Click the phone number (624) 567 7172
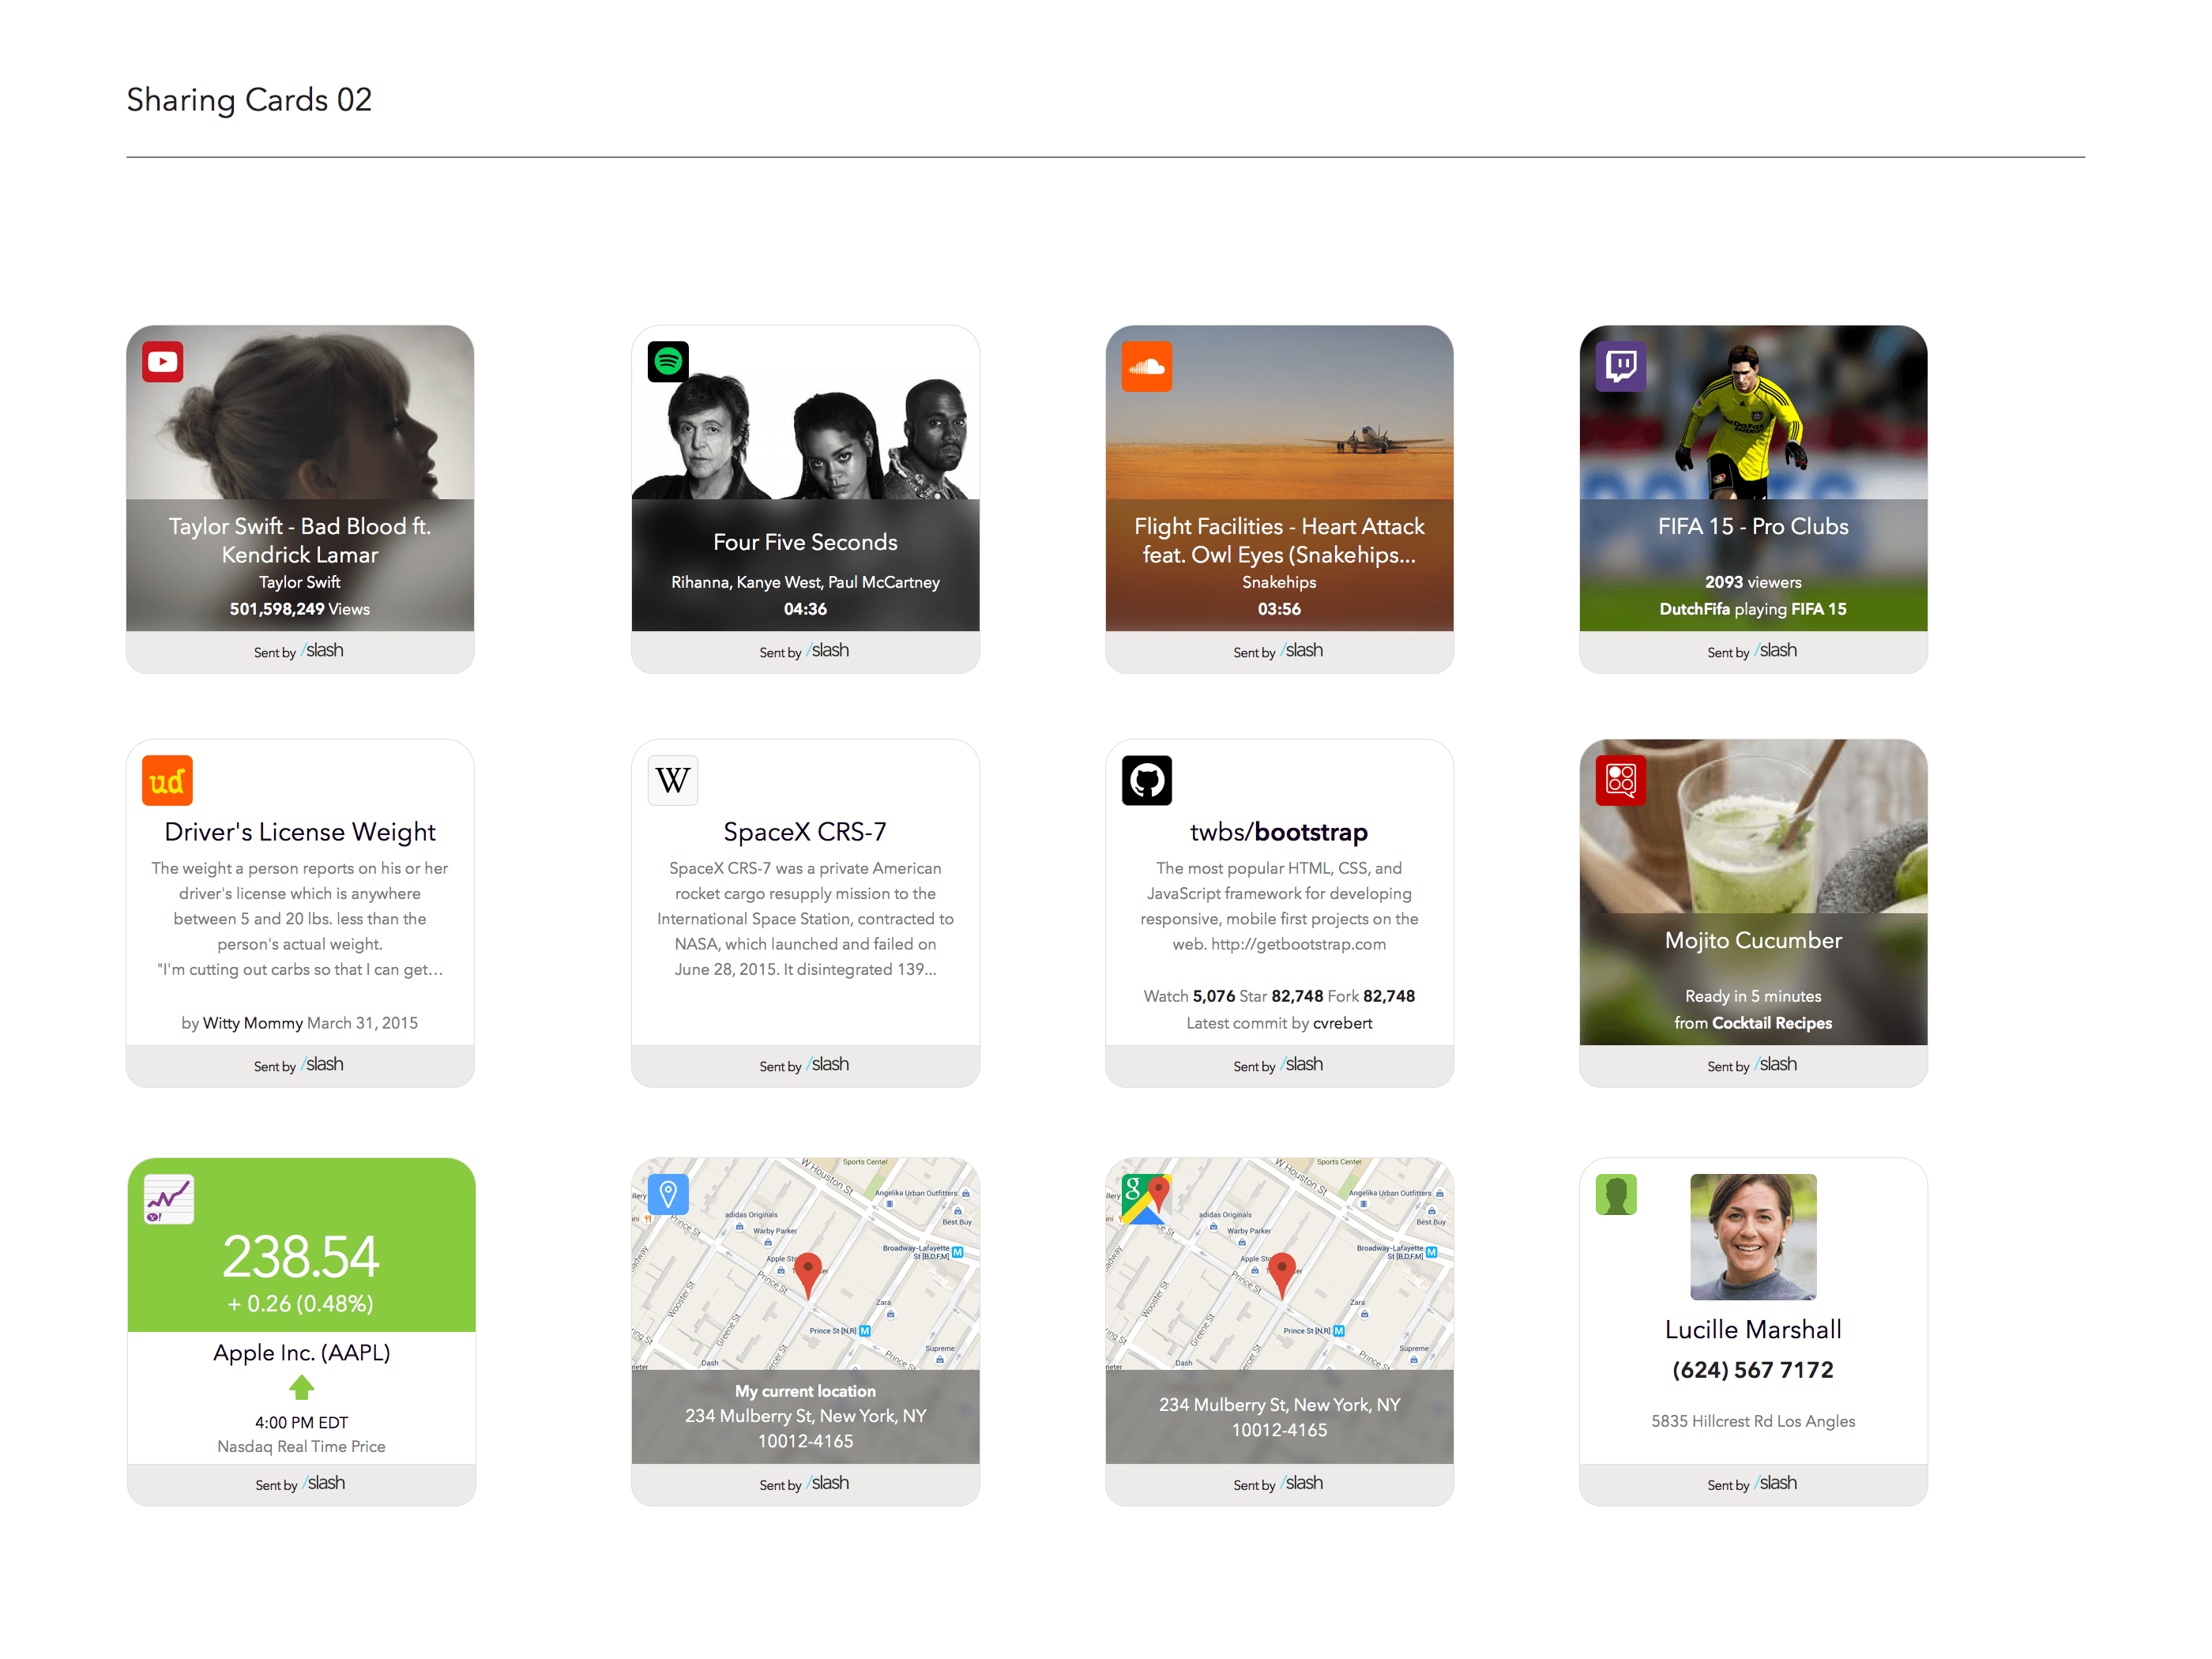This screenshot has height=1659, width=2212. (1752, 1369)
